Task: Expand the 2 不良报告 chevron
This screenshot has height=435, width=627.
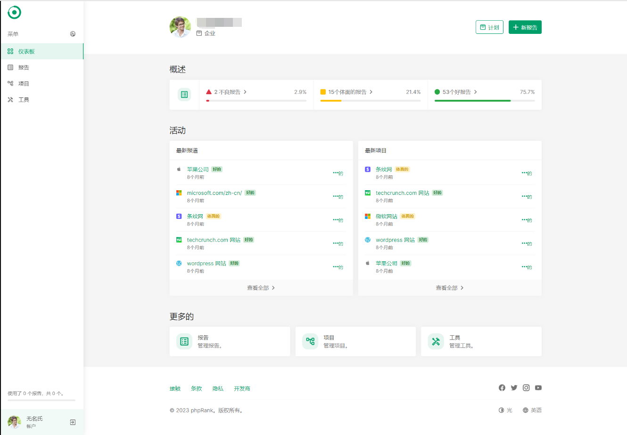Action: coord(246,92)
